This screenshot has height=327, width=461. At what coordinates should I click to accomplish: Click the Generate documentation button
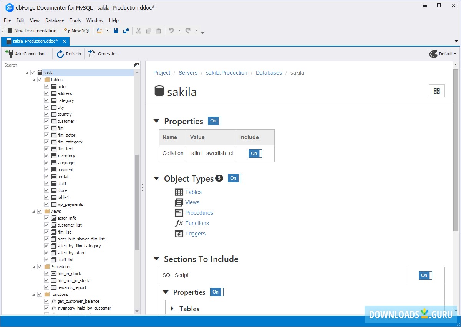(x=104, y=54)
